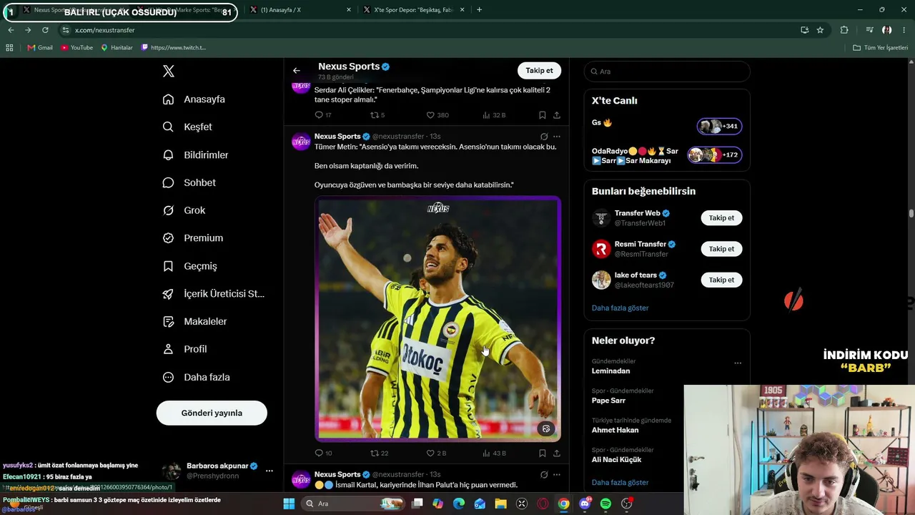Screen dimensions: 915x515
Task: Like the Serdar Ali Çelikler post
Action: coord(437,115)
